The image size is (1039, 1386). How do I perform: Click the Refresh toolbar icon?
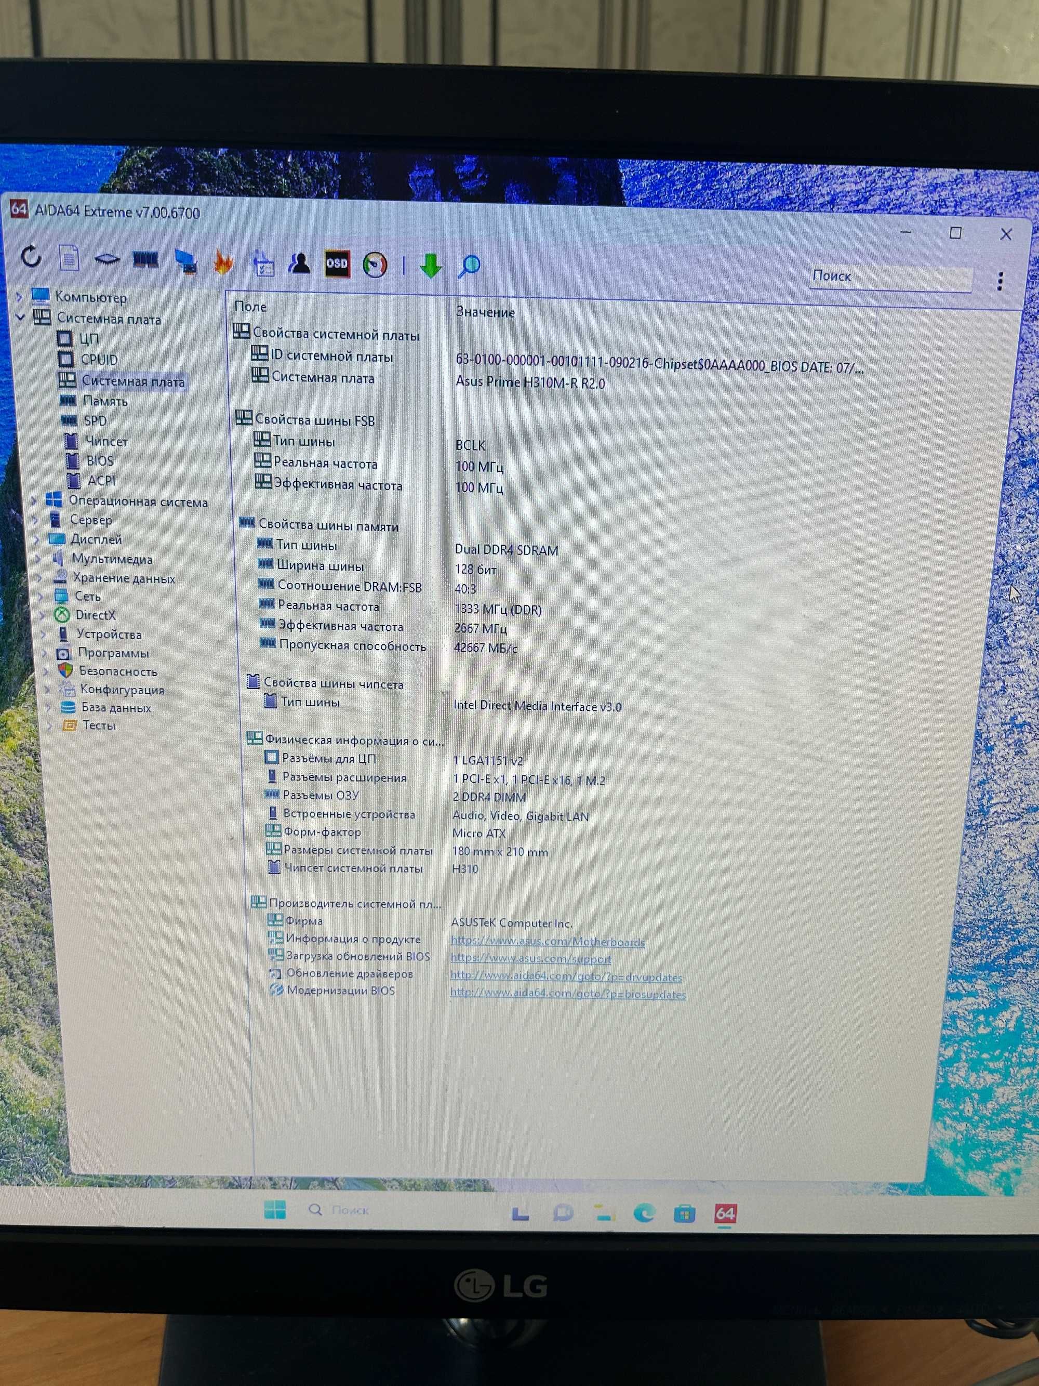click(x=31, y=256)
